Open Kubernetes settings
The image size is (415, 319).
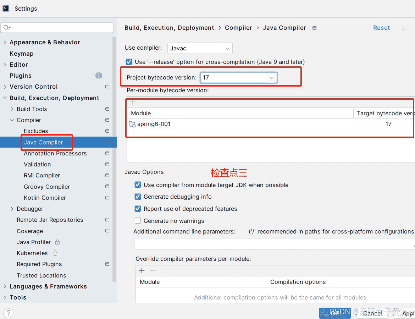pyautogui.click(x=32, y=253)
